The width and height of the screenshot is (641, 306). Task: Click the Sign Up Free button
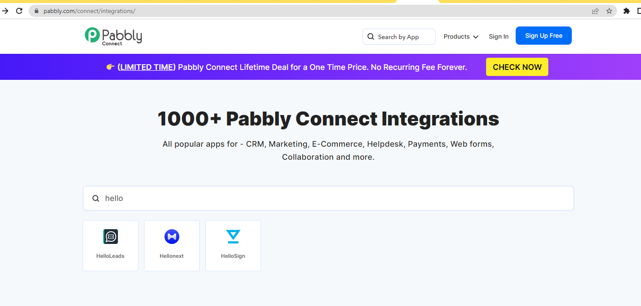(x=544, y=36)
